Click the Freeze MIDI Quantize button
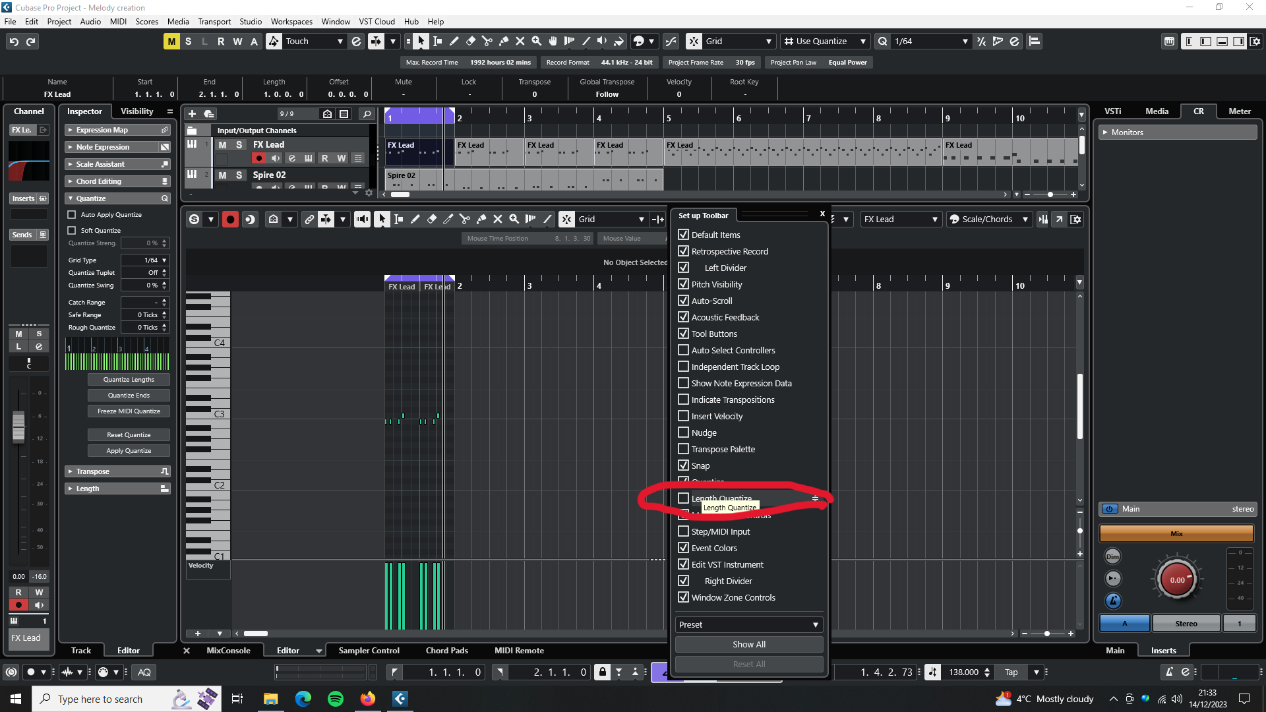 pyautogui.click(x=129, y=411)
